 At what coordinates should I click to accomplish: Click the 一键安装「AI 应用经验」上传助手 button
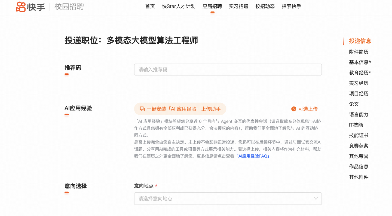[x=180, y=109]
